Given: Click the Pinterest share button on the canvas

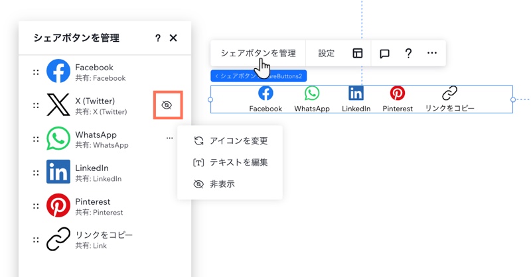Looking at the screenshot, I should [x=398, y=99].
